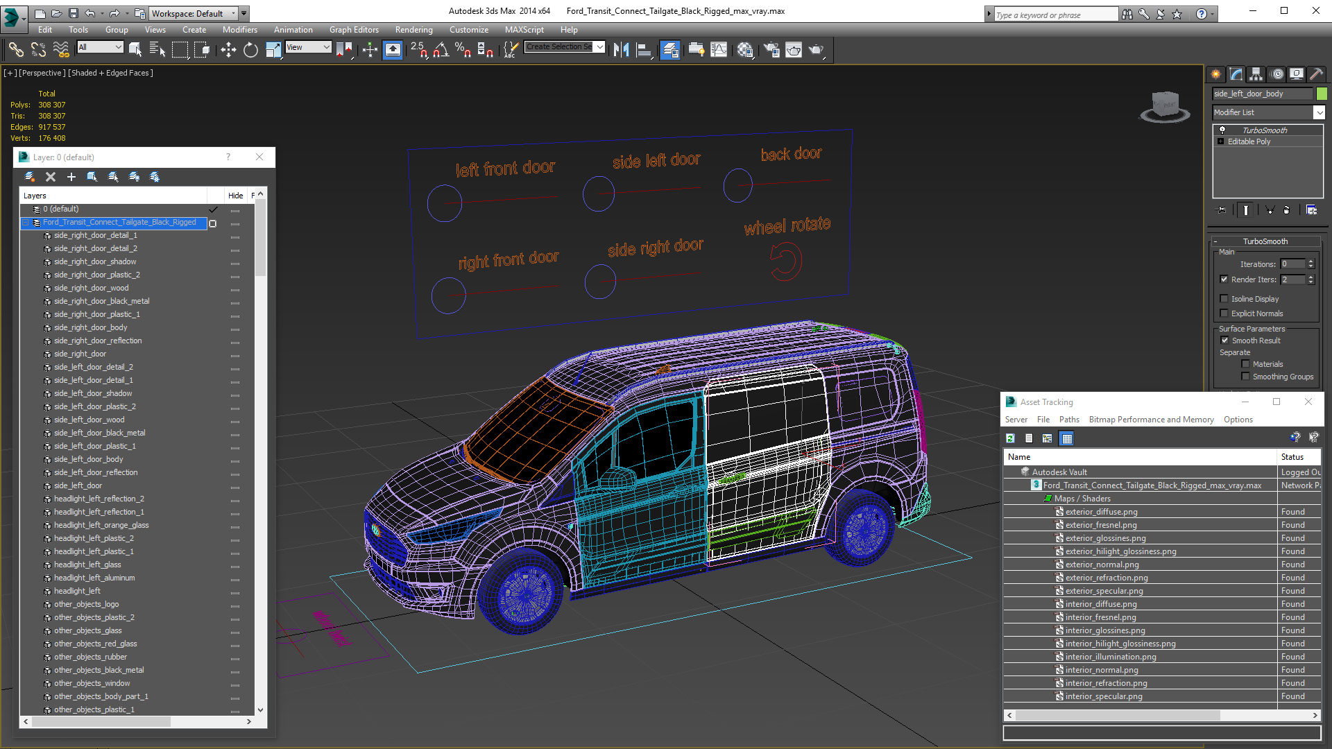Image resolution: width=1332 pixels, height=749 pixels.
Task: Open the Material Editor
Action: pyautogui.click(x=745, y=49)
